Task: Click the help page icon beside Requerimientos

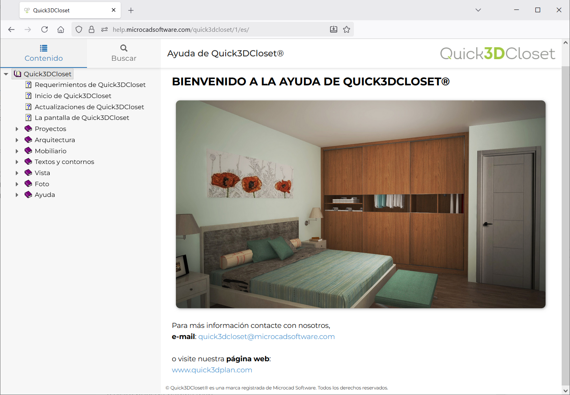Action: pyautogui.click(x=28, y=85)
